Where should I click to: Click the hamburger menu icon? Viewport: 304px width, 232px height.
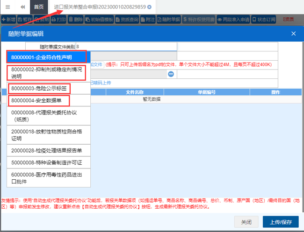point(7,7)
